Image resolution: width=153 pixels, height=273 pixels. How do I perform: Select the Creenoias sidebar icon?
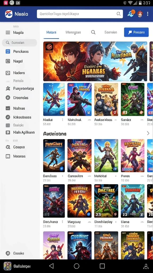tap(8, 98)
